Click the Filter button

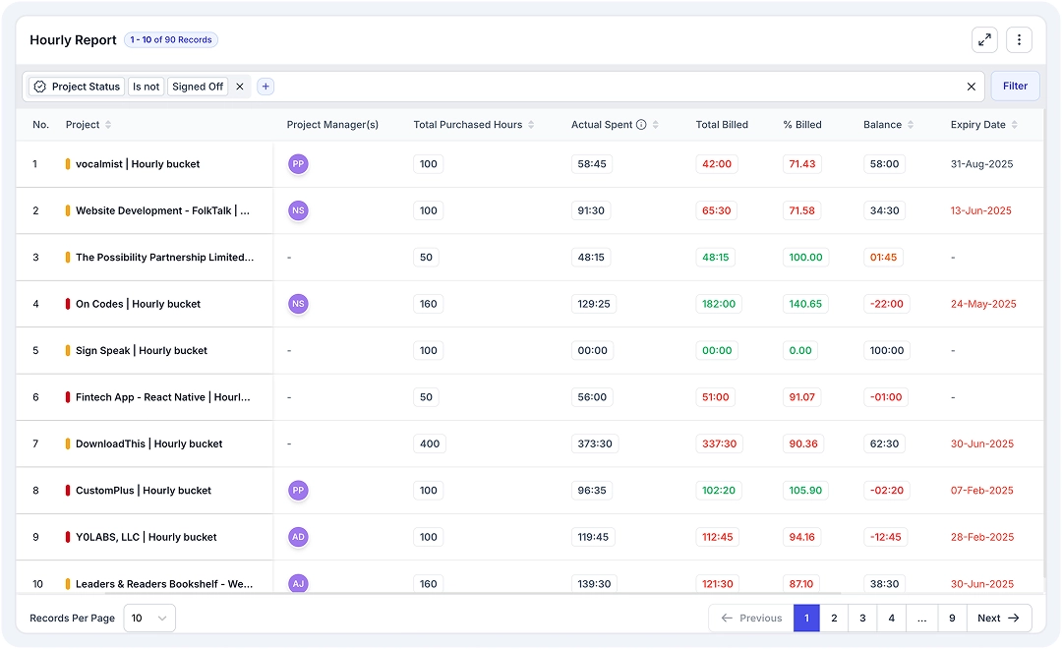coord(1015,87)
